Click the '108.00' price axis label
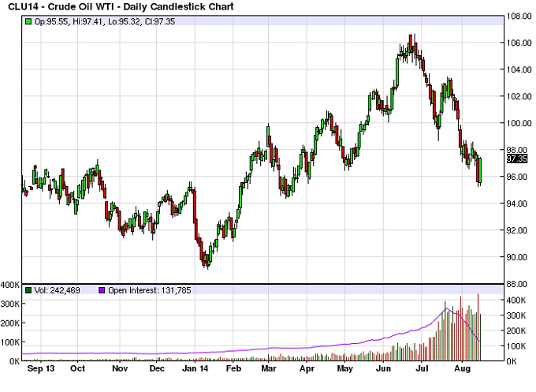The image size is (536, 392). 519,16
